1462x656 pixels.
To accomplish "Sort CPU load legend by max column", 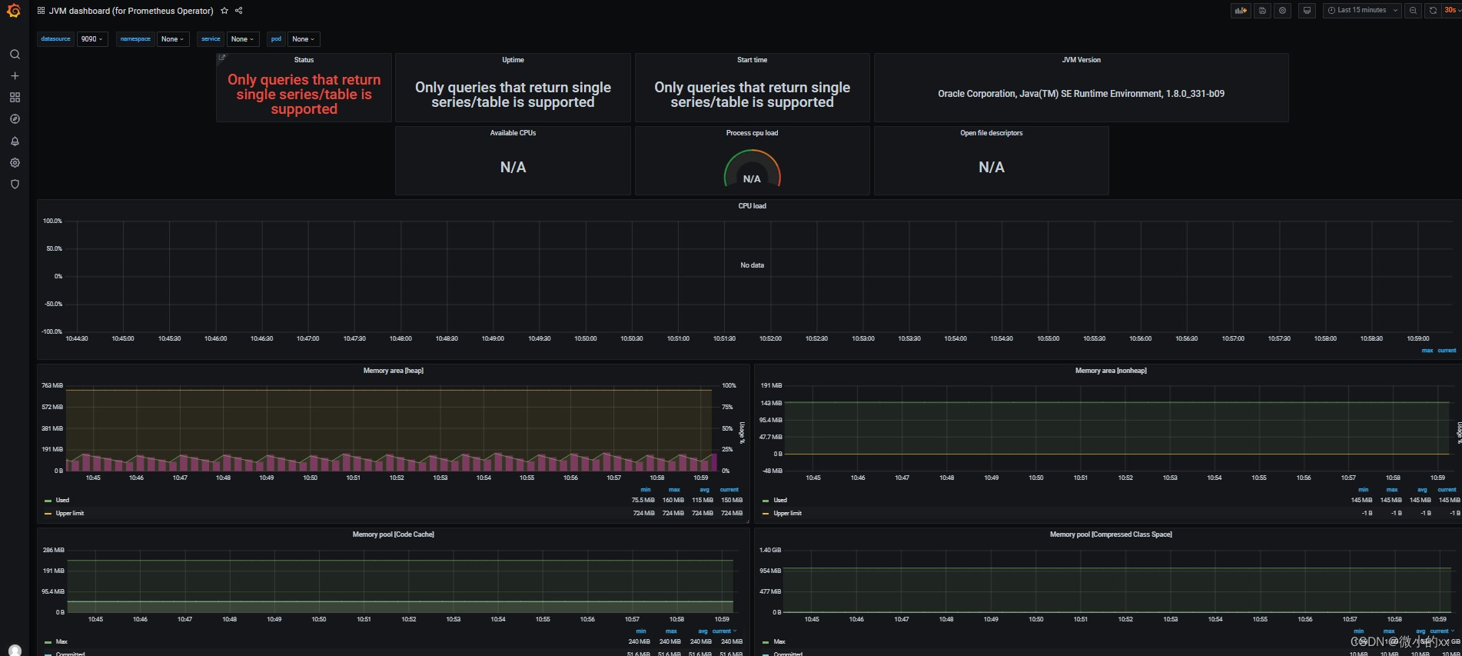I will [x=1427, y=351].
